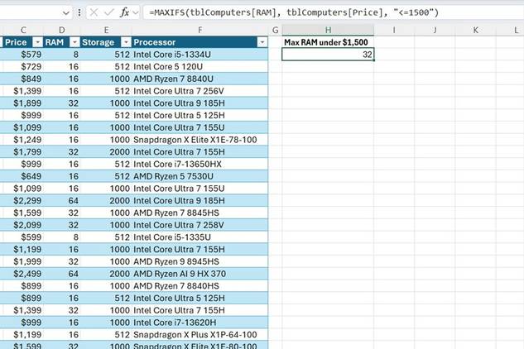The image size is (524, 349).
Task: Click 'Intel Core i5-1335U' processor cell
Action: 200,237
